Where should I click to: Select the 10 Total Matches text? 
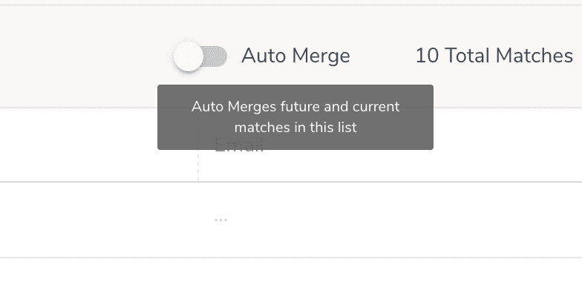click(494, 56)
